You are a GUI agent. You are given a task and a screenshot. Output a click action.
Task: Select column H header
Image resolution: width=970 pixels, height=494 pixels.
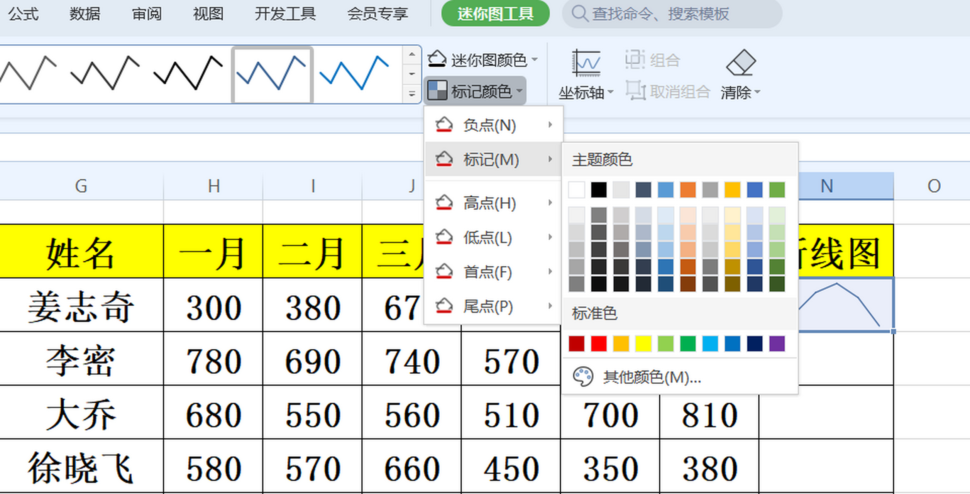(213, 186)
